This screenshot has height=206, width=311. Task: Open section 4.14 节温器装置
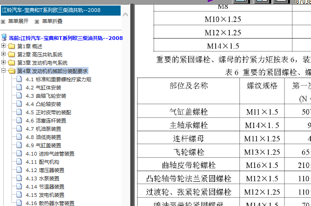tap(45, 187)
